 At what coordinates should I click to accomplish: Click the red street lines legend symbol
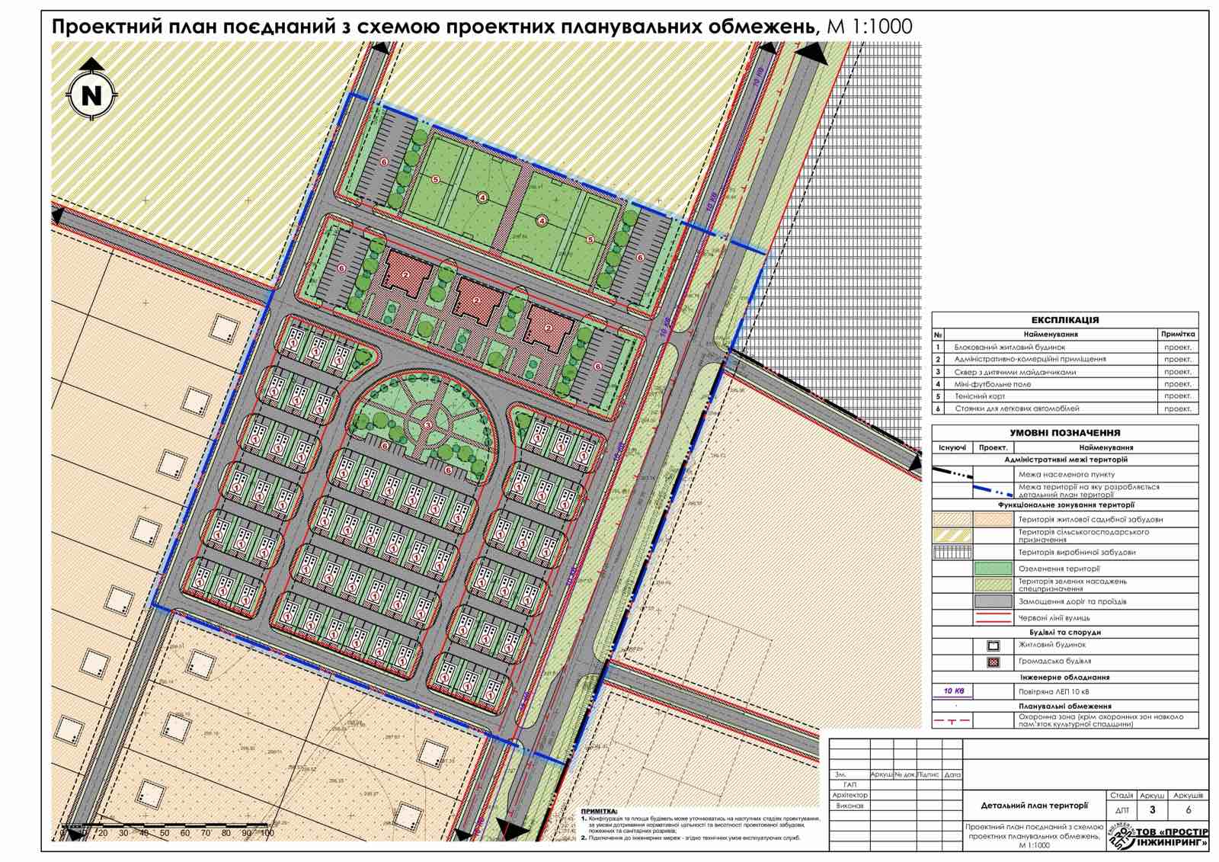(x=993, y=617)
